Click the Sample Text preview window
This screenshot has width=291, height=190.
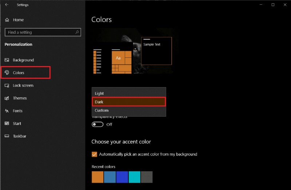tap(156, 51)
